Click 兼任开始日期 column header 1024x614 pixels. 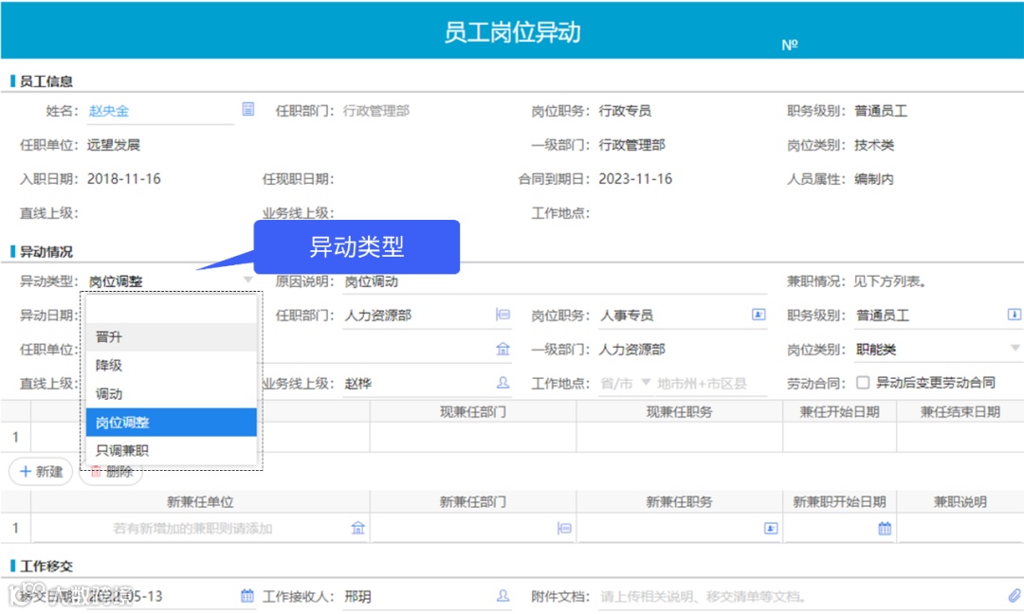click(840, 412)
